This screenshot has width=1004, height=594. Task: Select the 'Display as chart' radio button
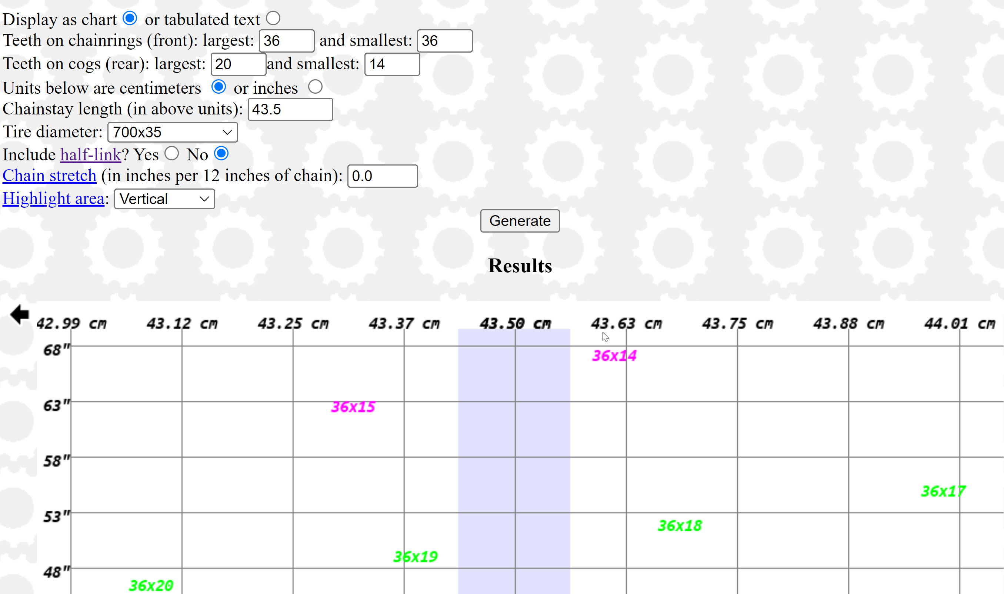130,19
